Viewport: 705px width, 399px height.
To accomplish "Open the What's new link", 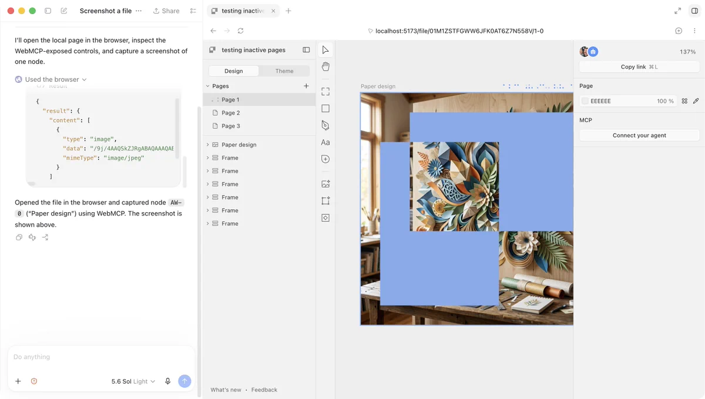I will click(226, 390).
